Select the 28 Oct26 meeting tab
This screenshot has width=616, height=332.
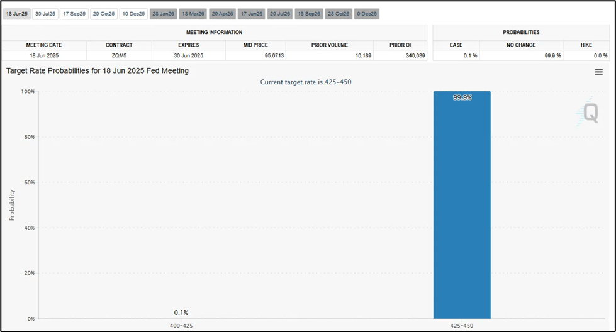[x=339, y=14]
